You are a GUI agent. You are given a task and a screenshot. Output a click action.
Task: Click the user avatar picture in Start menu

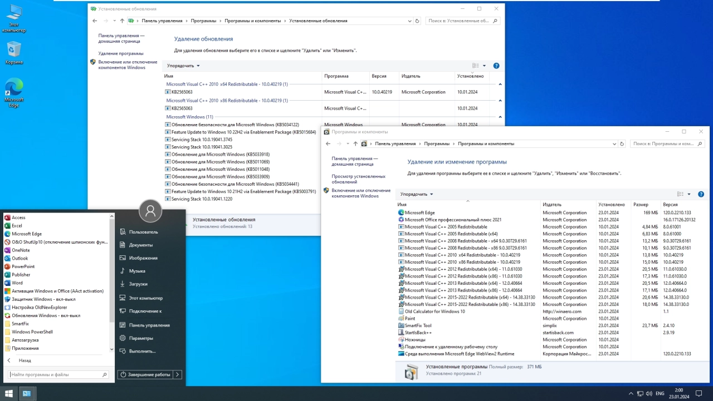click(150, 211)
